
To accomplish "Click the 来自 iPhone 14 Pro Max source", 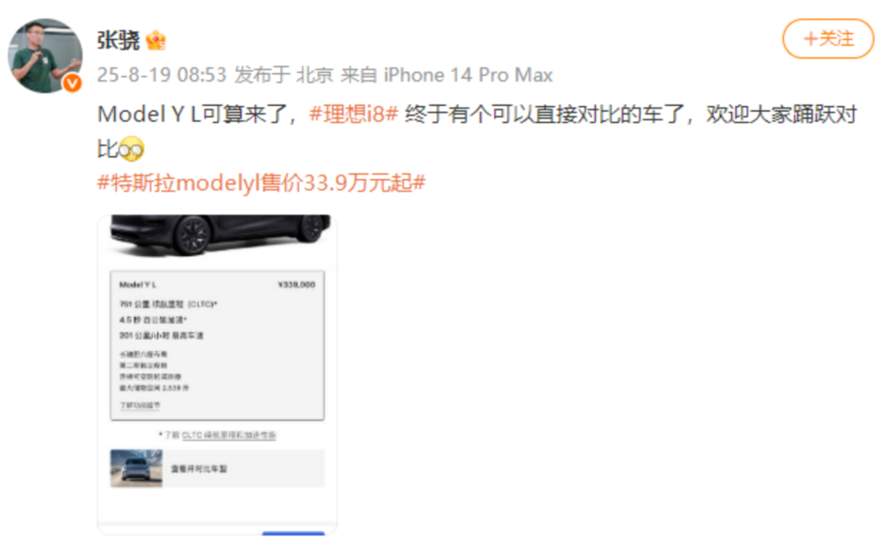I will click(446, 75).
